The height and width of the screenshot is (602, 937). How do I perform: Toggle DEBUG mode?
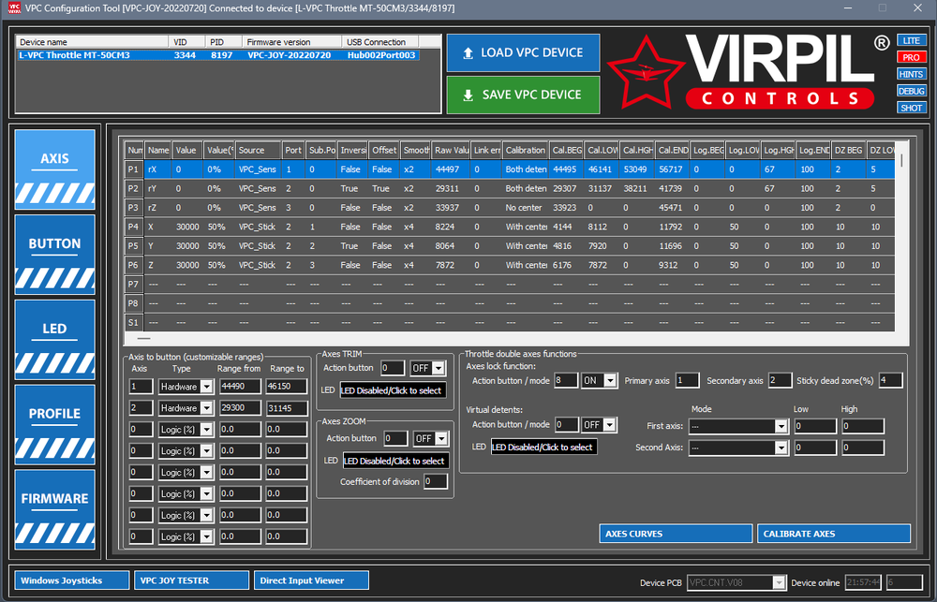tap(912, 91)
